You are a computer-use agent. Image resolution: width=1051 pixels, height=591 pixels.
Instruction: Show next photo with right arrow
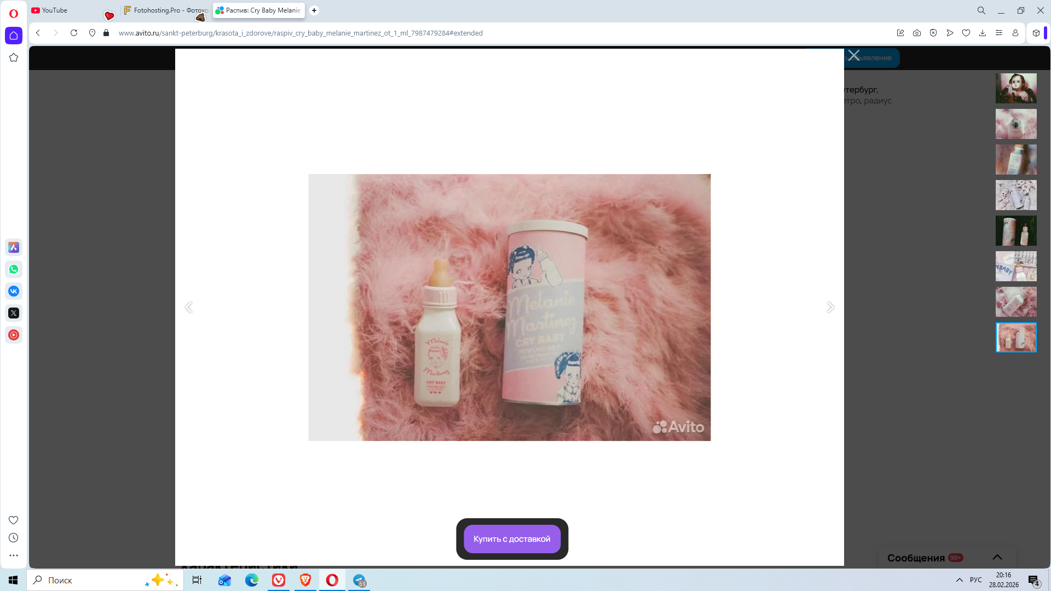830,307
